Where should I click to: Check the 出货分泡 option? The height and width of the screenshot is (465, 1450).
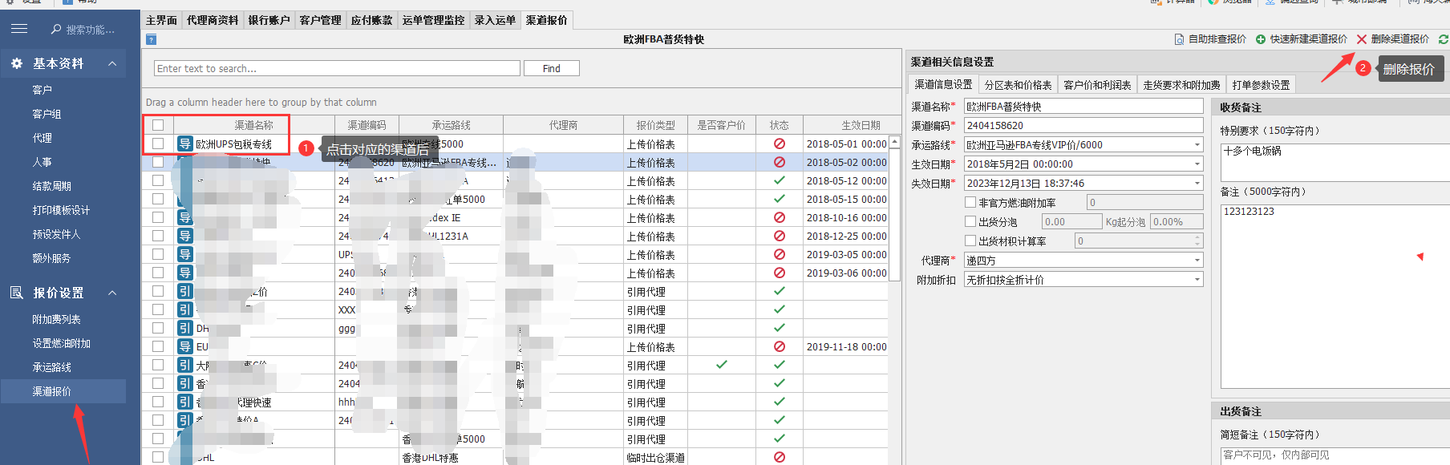(x=970, y=222)
